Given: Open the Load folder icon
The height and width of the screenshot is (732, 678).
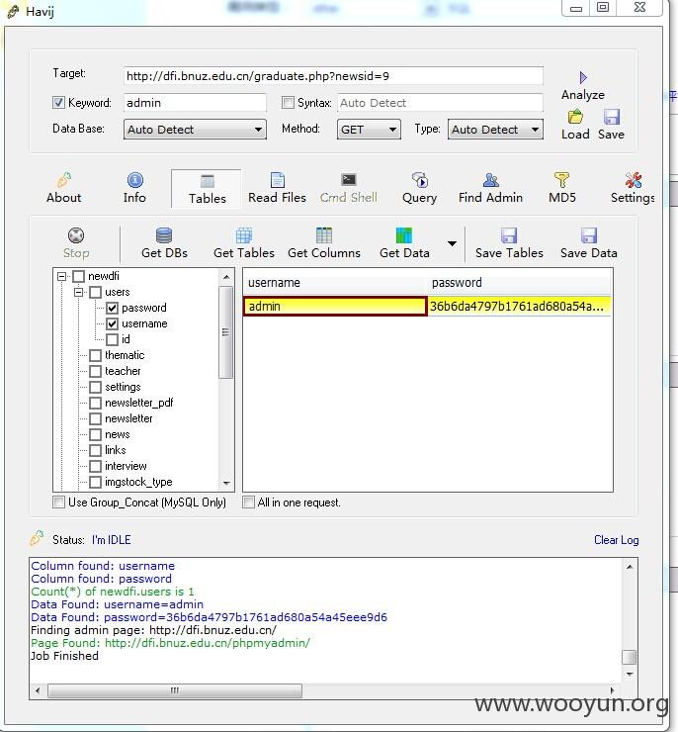Looking at the screenshot, I should (575, 117).
